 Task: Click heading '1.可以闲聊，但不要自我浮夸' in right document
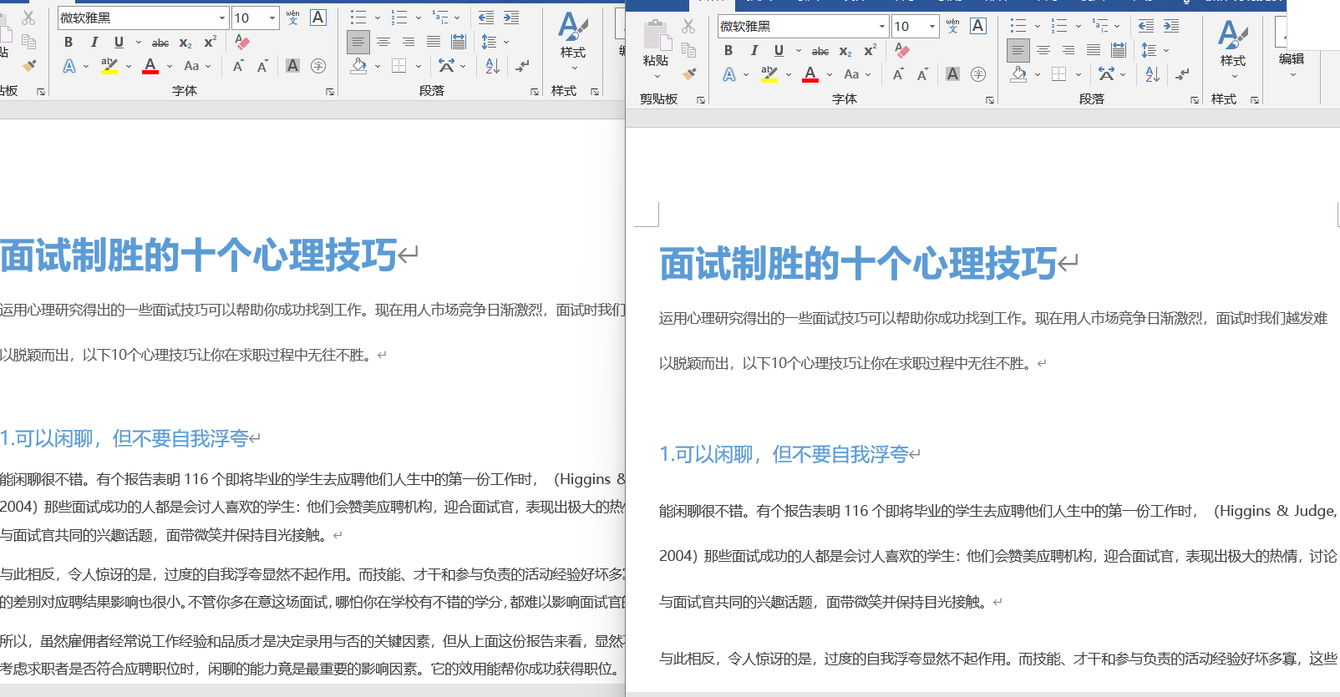pos(784,454)
